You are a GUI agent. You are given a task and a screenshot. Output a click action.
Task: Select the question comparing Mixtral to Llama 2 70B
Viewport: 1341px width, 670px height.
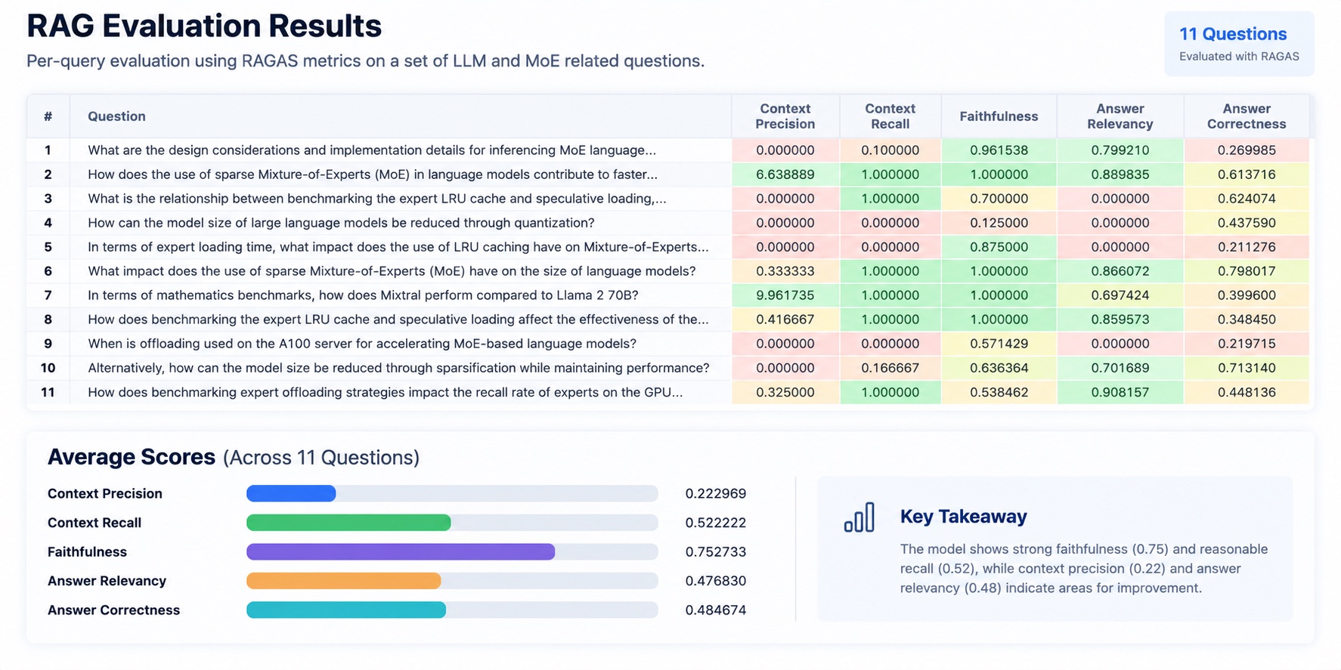tap(363, 295)
